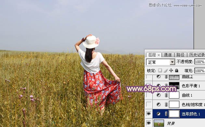Enable lock transparent pixels checkerboard icon
The image size is (205, 127).
160,70
